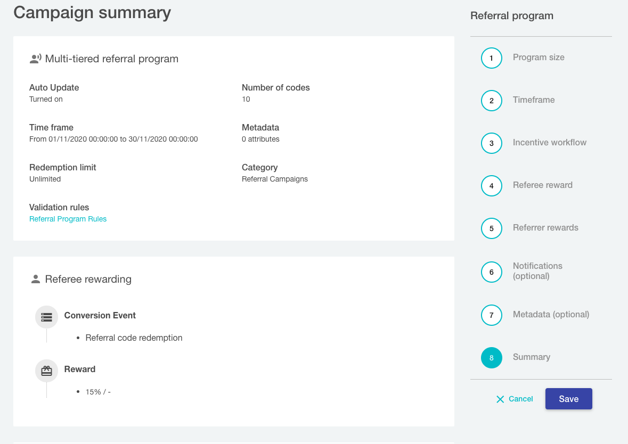Click the Referral Campaigns category value
Image resolution: width=628 pixels, height=444 pixels.
tap(275, 179)
